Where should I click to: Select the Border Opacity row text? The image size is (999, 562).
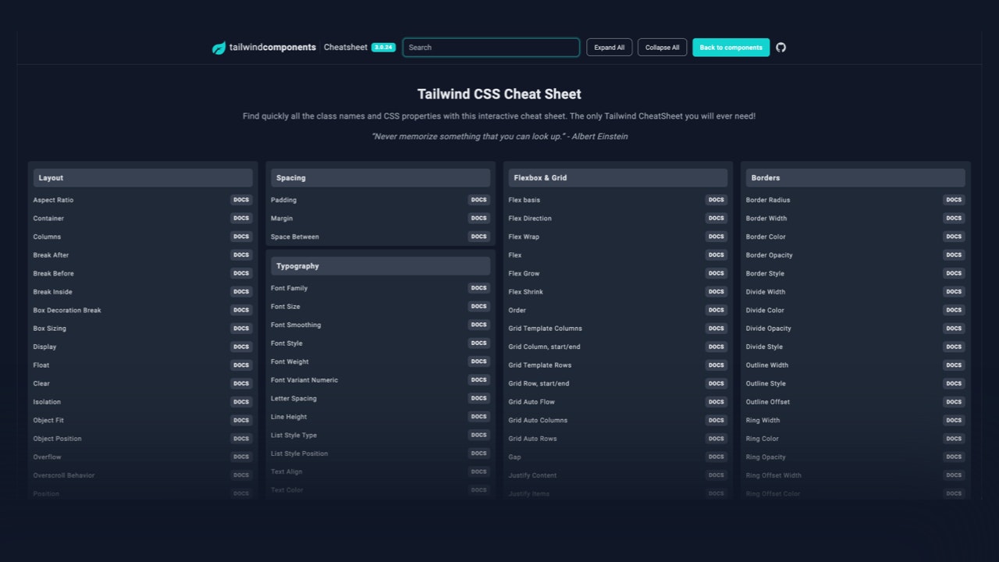coord(769,255)
